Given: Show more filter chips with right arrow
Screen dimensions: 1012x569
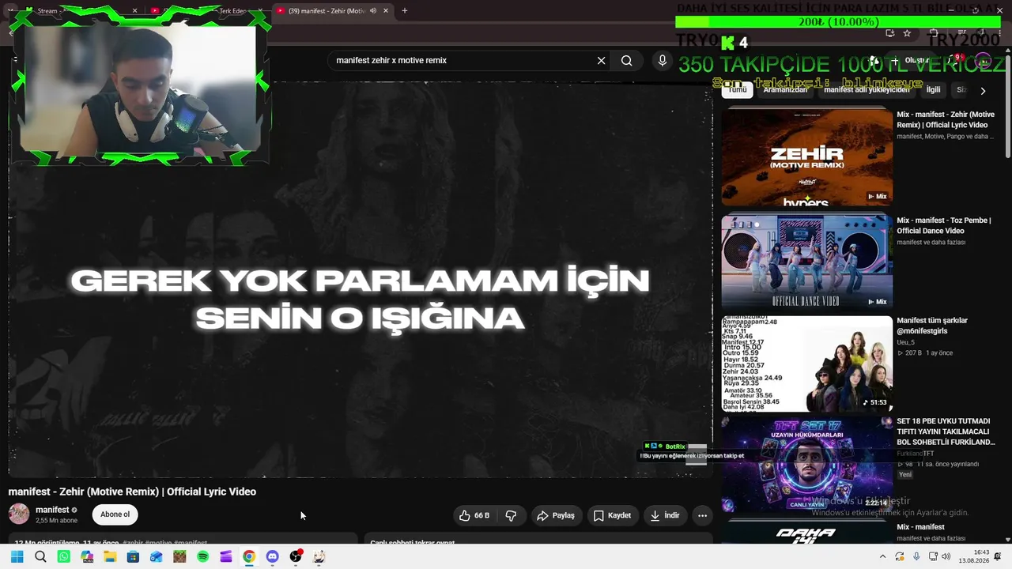Looking at the screenshot, I should [x=983, y=91].
